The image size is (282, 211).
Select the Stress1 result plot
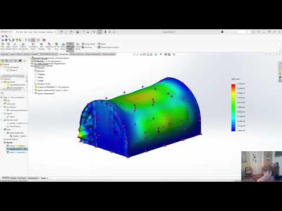(x=16, y=146)
